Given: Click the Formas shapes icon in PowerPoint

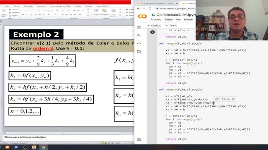Looking at the screenshot, I should (96, 12).
